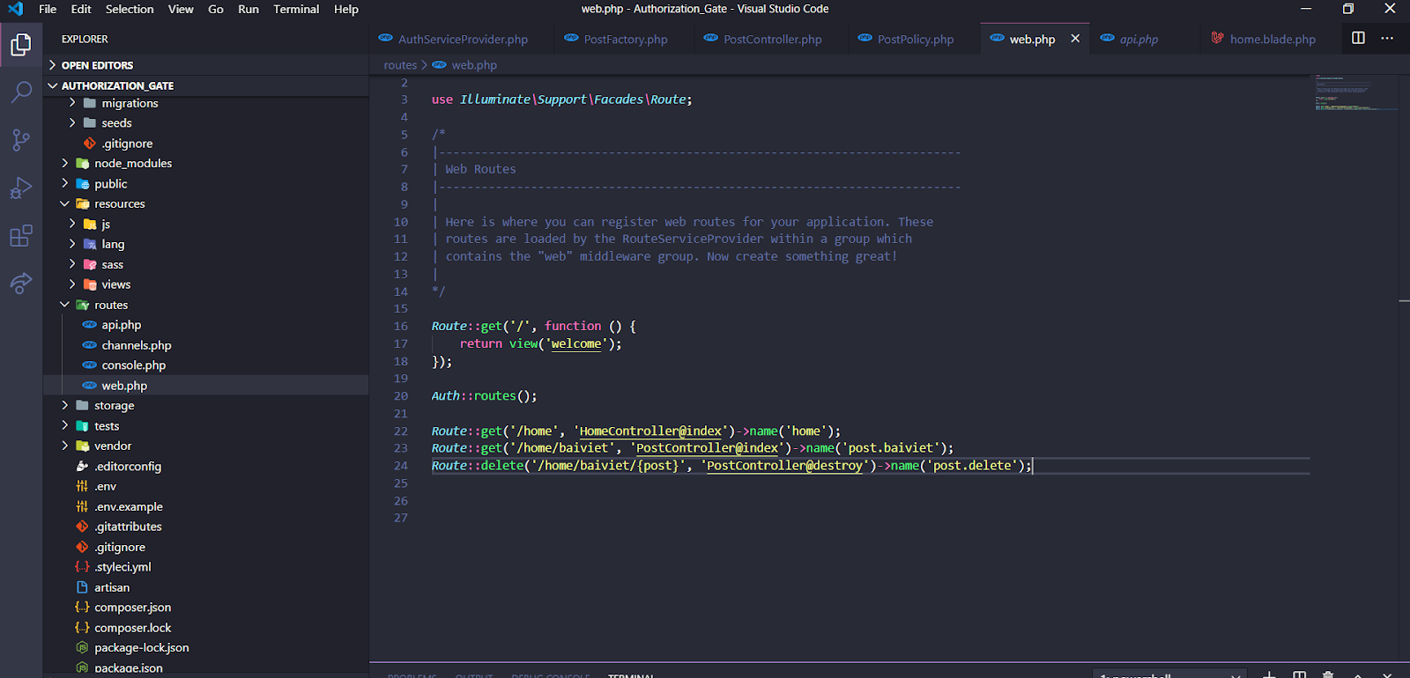Image resolution: width=1410 pixels, height=678 pixels.
Task: Open the View menu
Action: tap(181, 9)
